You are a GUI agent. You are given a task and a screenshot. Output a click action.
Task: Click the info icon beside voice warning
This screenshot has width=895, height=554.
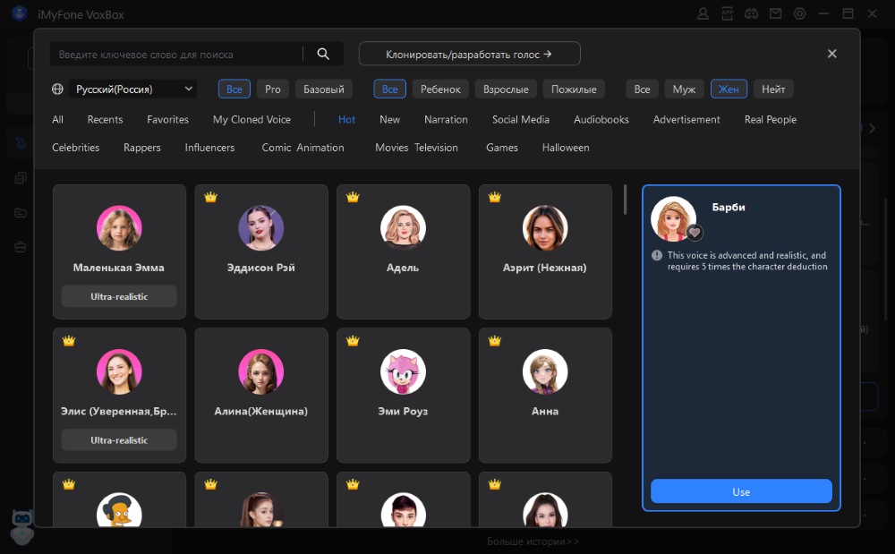[x=657, y=256]
